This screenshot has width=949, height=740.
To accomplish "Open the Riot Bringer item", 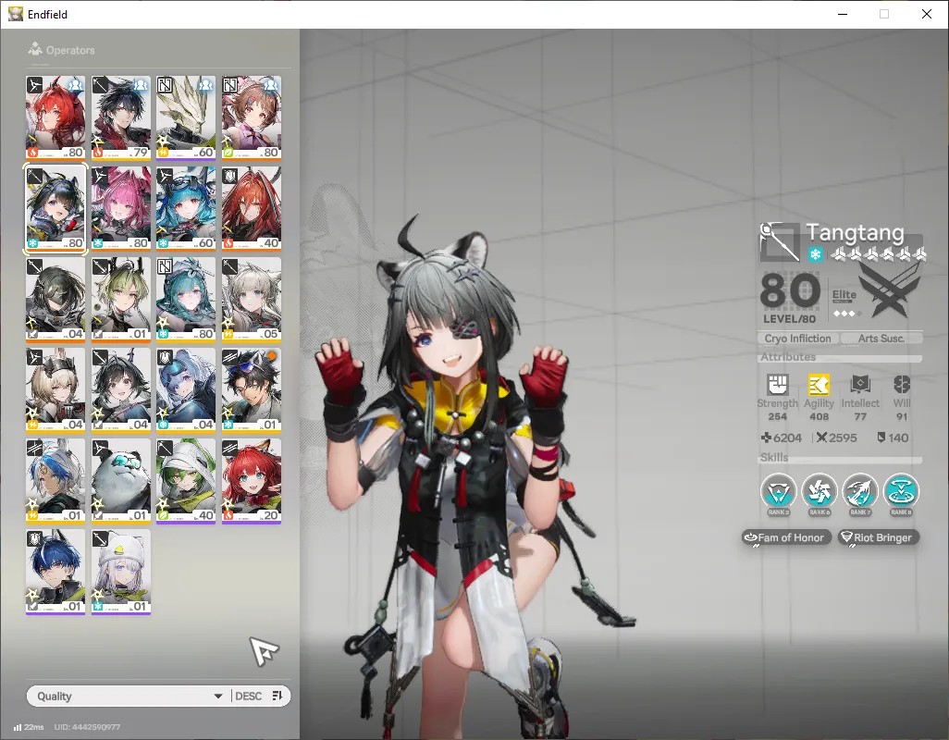I will point(877,537).
